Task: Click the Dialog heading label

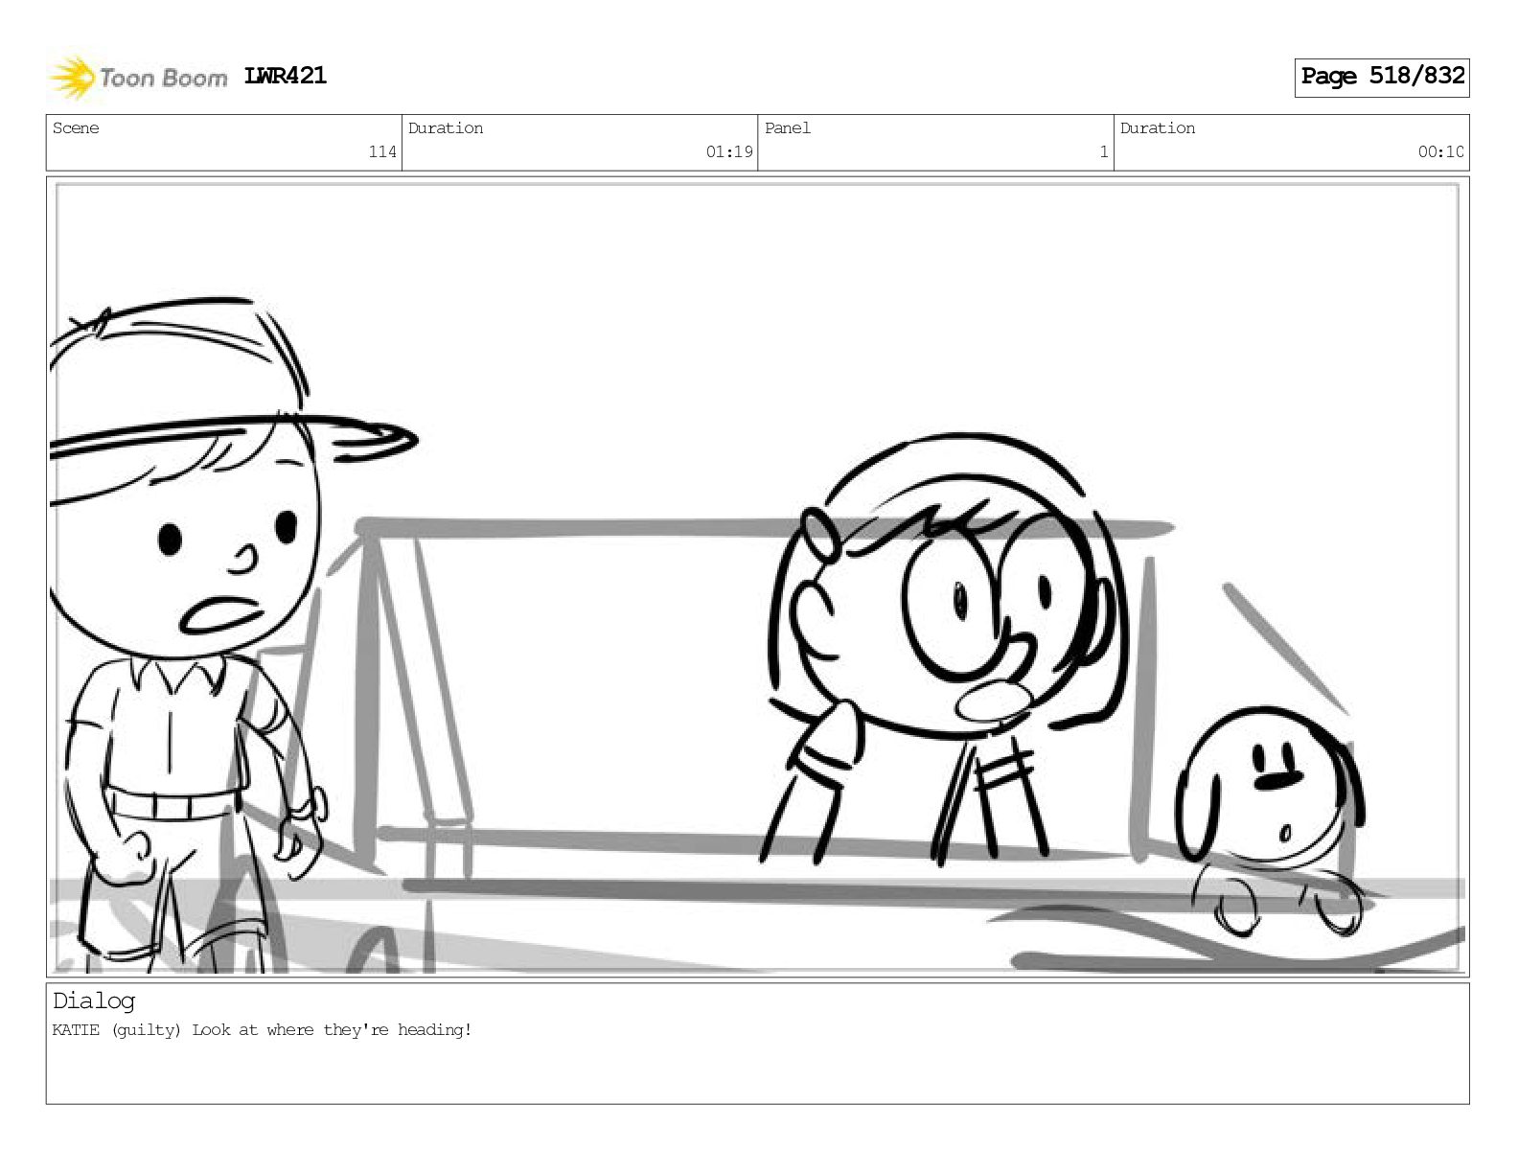Action: pyautogui.click(x=94, y=1000)
